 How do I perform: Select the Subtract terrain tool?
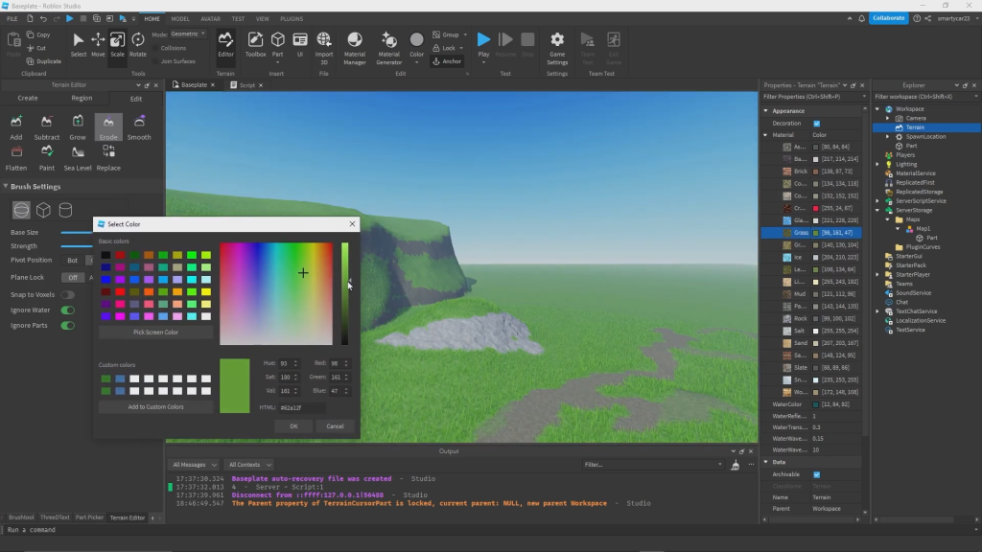47,127
